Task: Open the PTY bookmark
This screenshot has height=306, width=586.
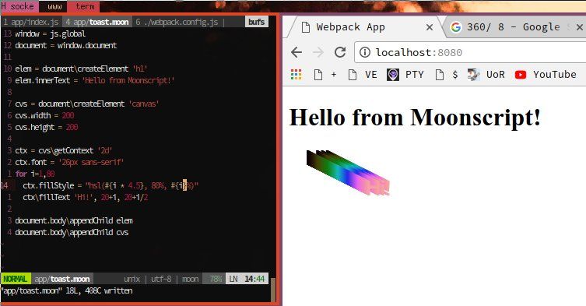Action: 405,75
